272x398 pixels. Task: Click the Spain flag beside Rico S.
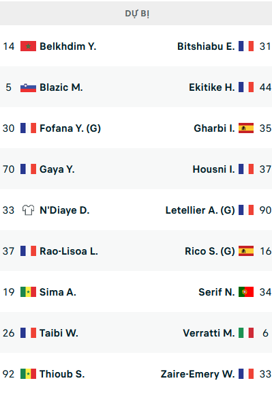click(246, 251)
